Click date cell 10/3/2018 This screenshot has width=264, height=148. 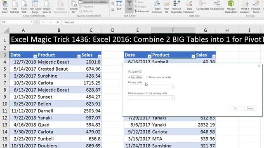(23, 83)
